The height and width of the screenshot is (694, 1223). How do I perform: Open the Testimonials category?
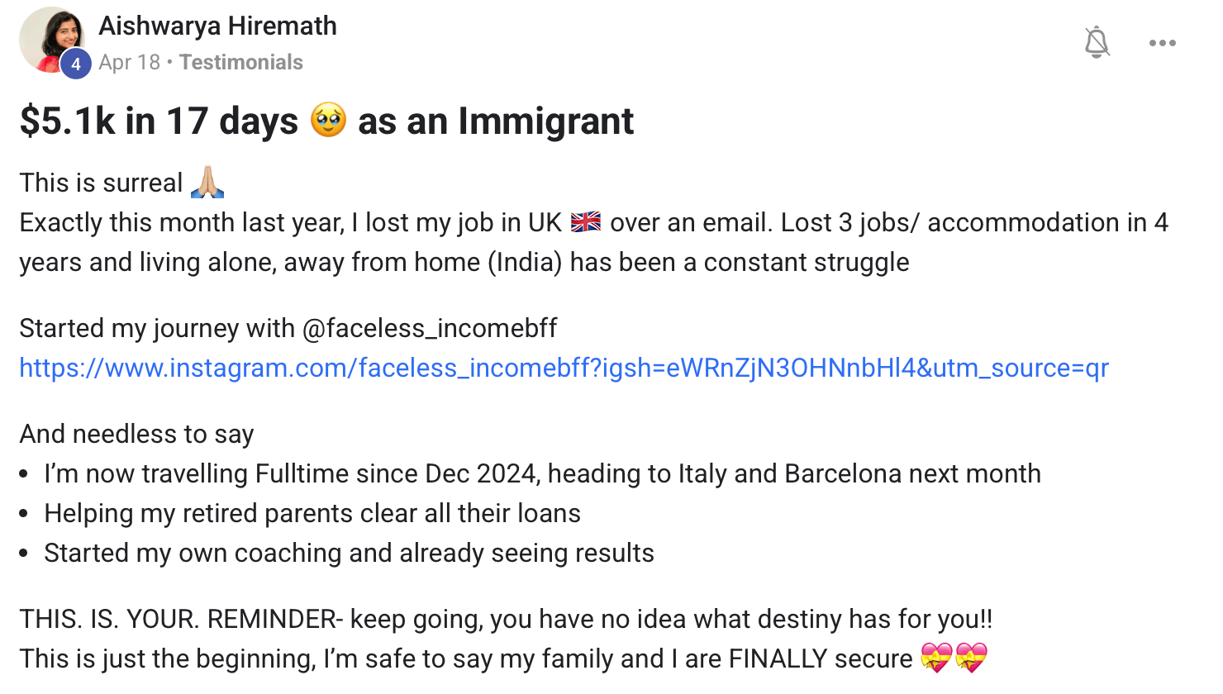tap(241, 62)
